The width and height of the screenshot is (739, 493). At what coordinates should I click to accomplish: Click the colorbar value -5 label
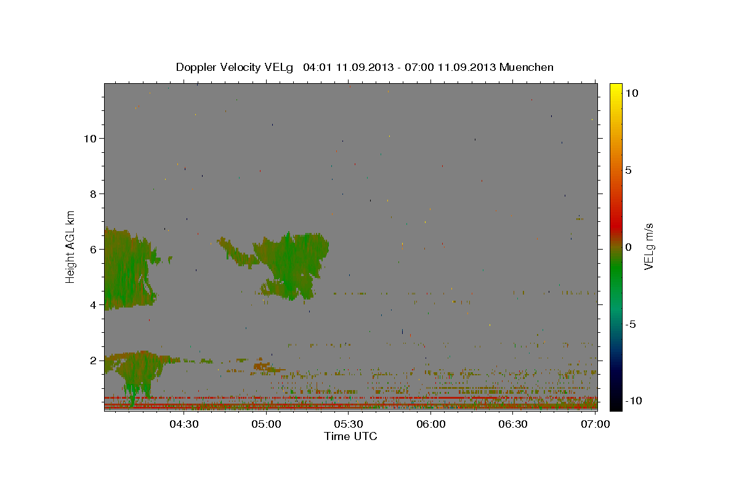[x=630, y=324]
